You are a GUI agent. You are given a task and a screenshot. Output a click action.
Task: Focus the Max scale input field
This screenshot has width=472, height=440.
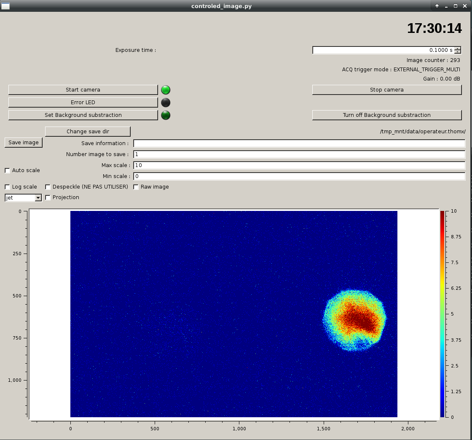299,165
